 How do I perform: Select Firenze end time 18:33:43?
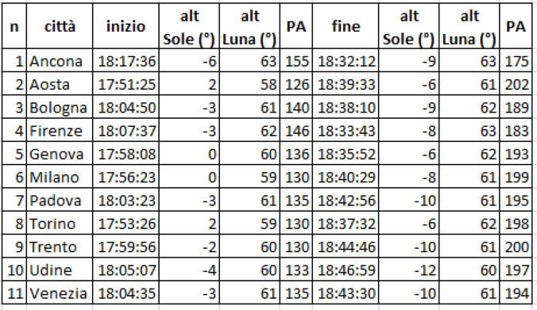tap(346, 131)
